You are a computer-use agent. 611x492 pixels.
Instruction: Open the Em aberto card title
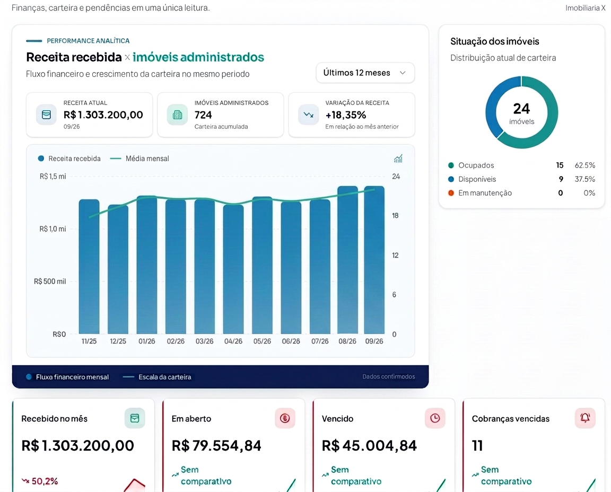click(x=191, y=419)
